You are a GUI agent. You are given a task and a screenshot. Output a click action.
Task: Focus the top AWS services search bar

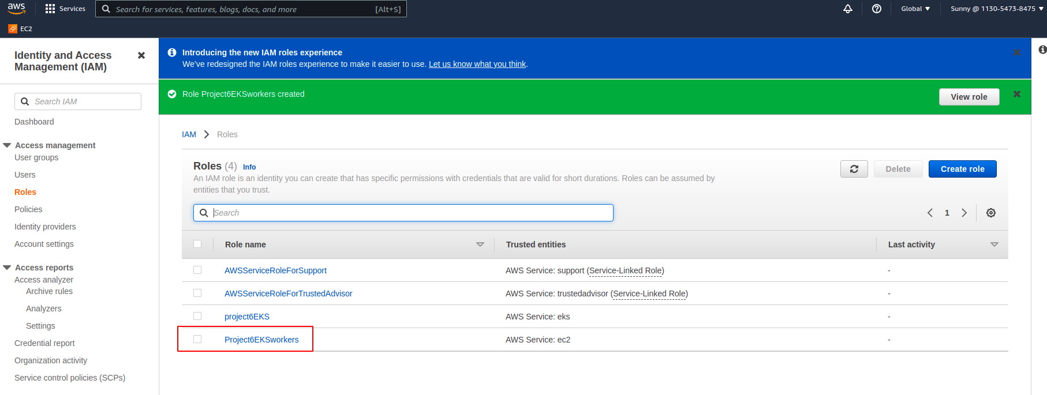coord(251,9)
